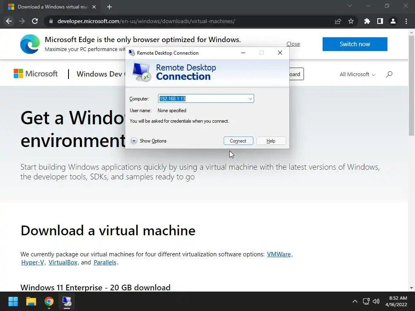Close the Remote Desktop Connection dialog

280,53
